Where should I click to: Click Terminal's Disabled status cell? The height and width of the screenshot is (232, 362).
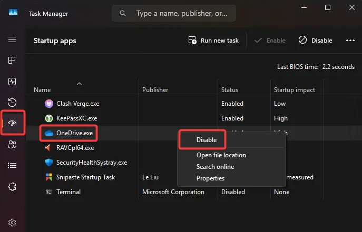233,192
